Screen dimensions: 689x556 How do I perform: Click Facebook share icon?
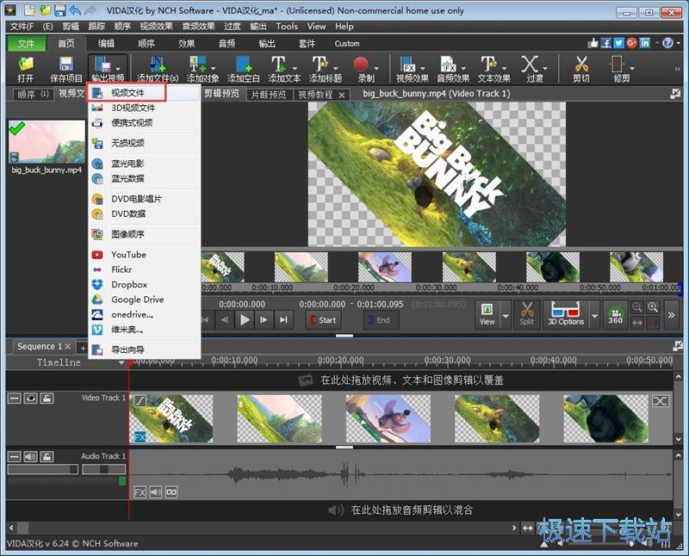[606, 42]
